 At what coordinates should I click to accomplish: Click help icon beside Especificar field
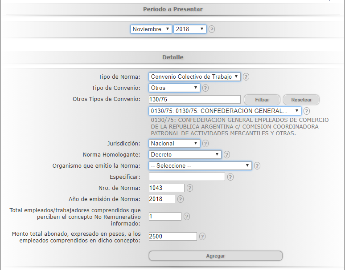click(x=230, y=177)
